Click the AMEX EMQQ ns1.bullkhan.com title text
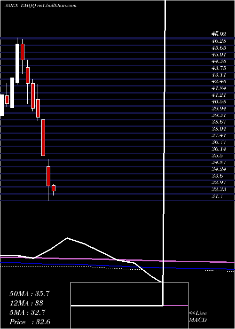235x329 pixels. (x=40, y=6)
